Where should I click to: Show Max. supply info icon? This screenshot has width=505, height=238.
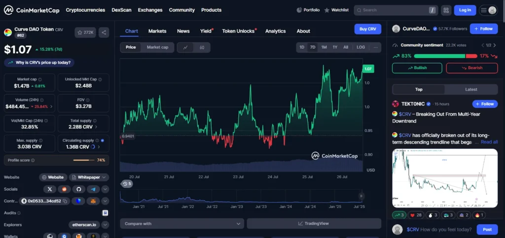[40, 140]
